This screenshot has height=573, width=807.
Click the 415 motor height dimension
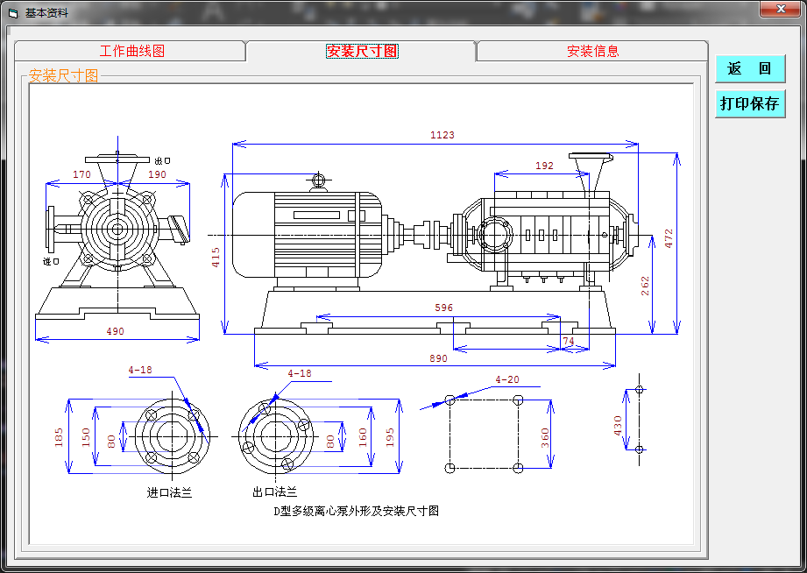click(216, 258)
